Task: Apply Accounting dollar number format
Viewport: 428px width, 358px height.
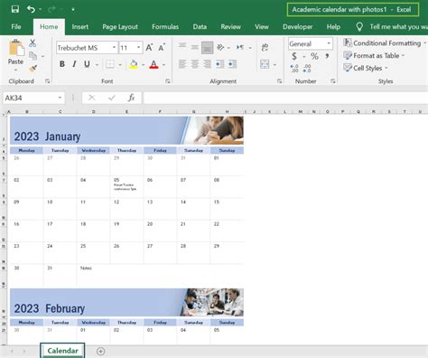Action: [x=294, y=56]
